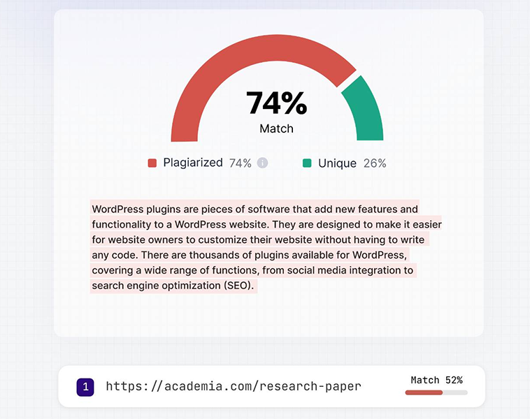This screenshot has height=419, width=530.
Task: Click the large 74% gauge value
Action: click(x=276, y=103)
